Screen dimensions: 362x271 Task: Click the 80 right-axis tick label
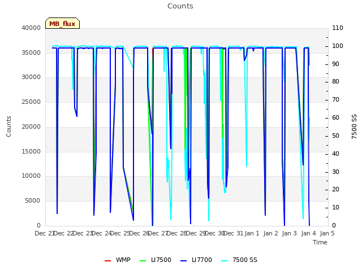pyautogui.click(x=335, y=81)
